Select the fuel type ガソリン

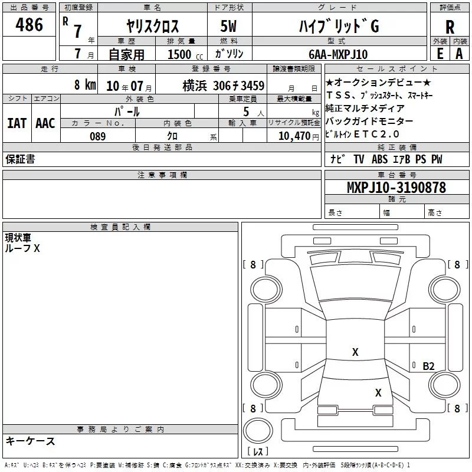point(229,54)
